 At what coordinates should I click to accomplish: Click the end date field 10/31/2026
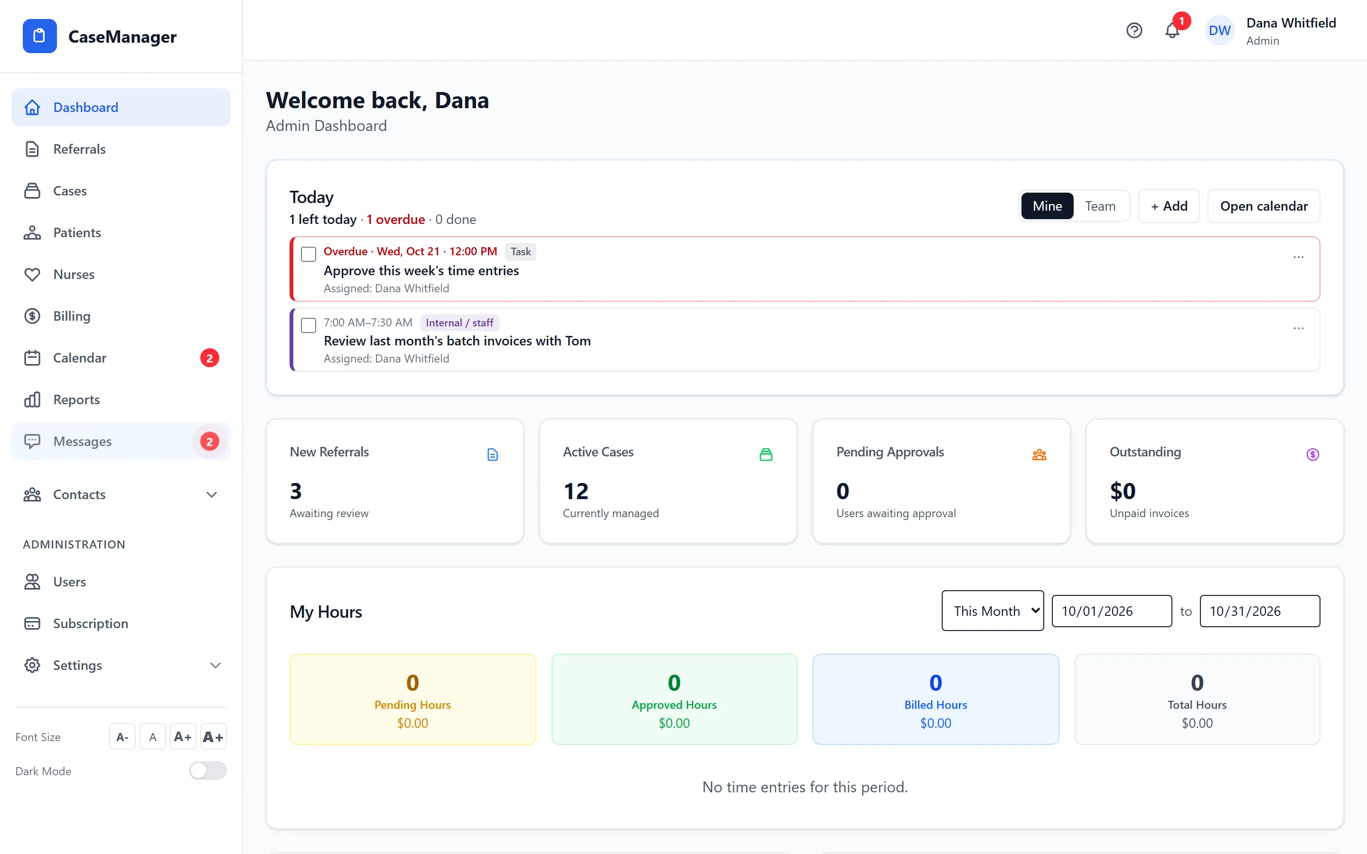click(1260, 611)
